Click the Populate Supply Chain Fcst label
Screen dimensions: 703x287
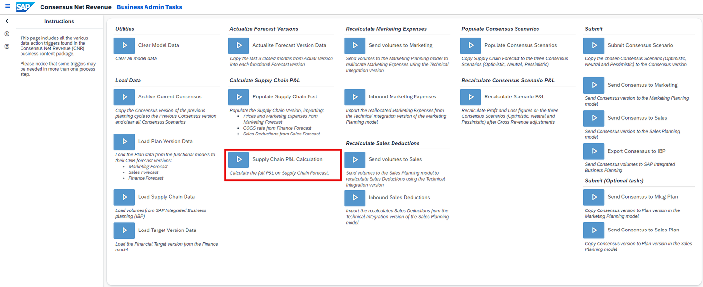pos(285,97)
